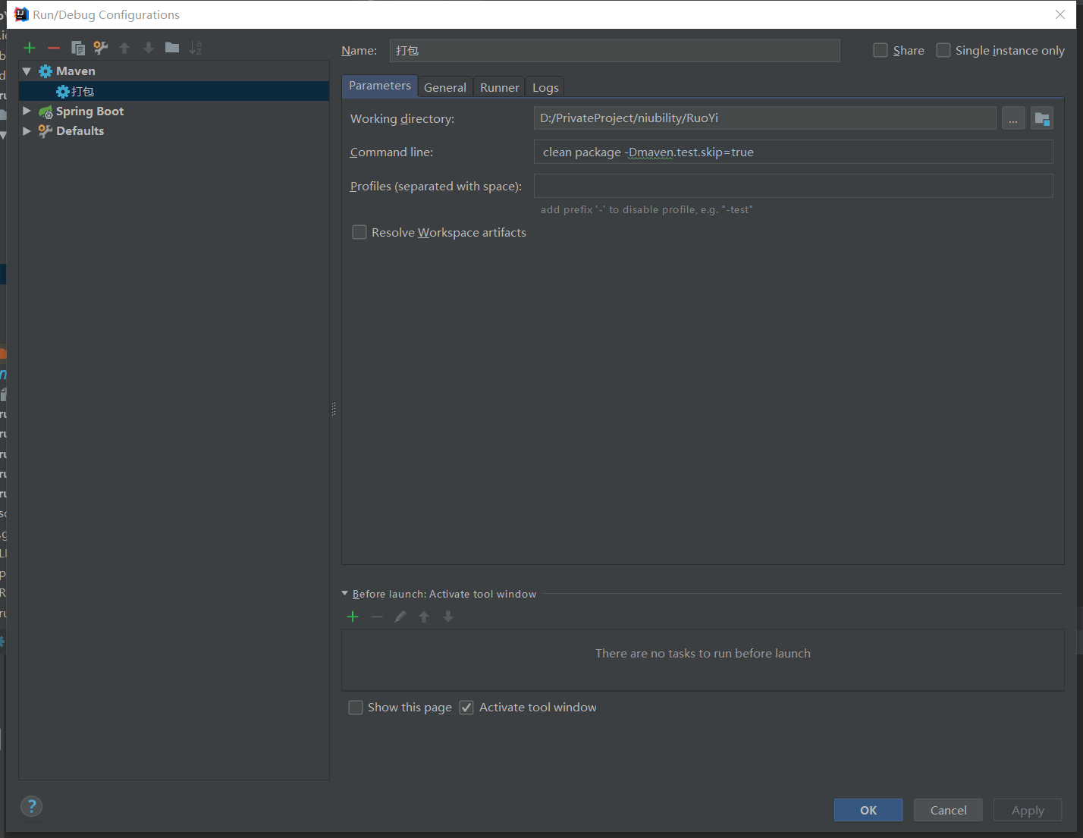The width and height of the screenshot is (1083, 838).
Task: Collapse the Maven tree node
Action: [27, 71]
